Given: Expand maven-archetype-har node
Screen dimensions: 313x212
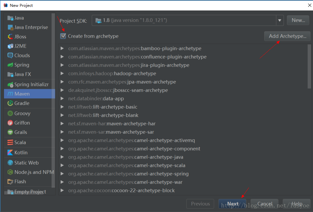Looking at the screenshot, I should tap(62, 124).
